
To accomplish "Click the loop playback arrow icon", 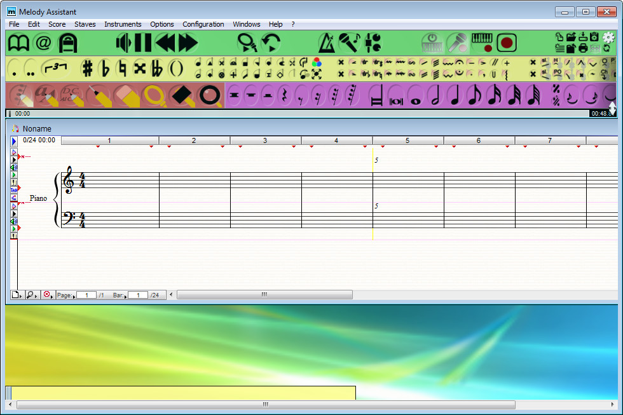I will (x=271, y=43).
